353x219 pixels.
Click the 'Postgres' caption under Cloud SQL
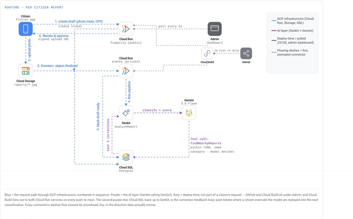126,171
